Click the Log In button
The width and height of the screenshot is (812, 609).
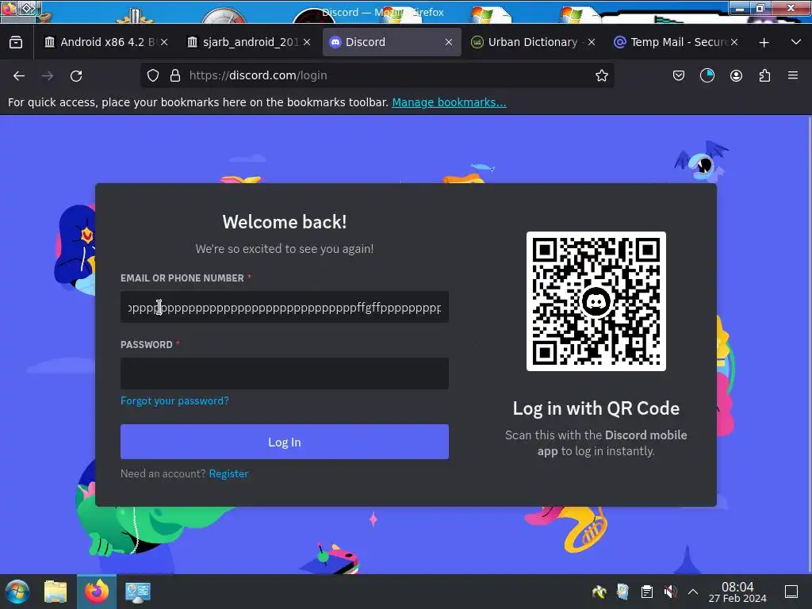[x=285, y=442]
